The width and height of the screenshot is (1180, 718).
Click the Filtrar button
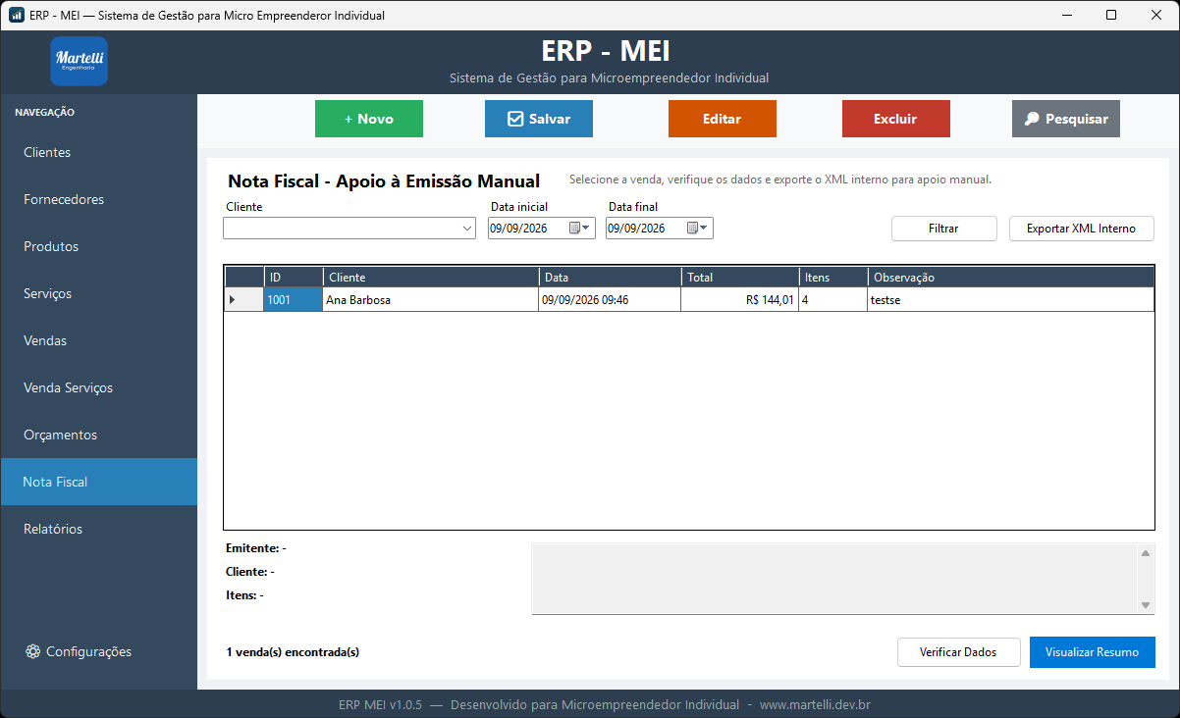tap(944, 229)
